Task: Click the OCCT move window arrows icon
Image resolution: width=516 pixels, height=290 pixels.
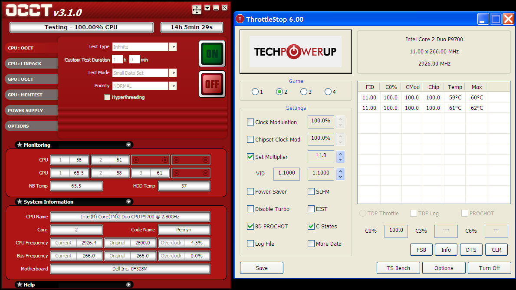Action: (197, 9)
